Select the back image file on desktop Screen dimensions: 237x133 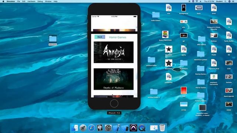pos(199,8)
